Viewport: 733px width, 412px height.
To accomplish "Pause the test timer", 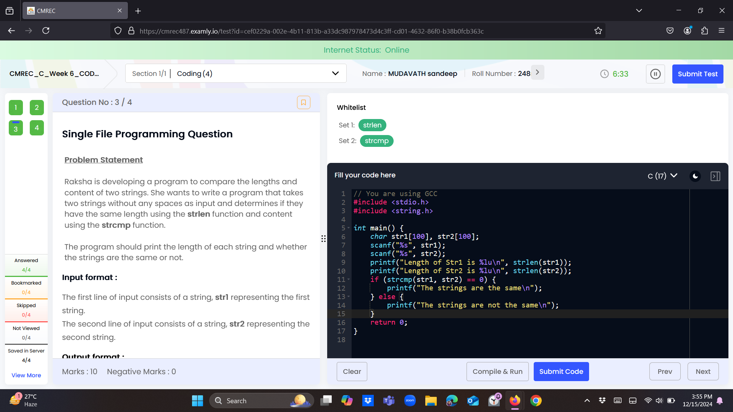I will [656, 74].
